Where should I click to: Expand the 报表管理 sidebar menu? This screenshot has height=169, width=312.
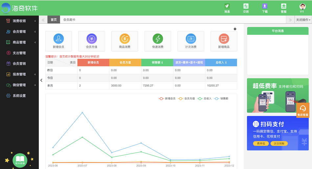click(x=19, y=74)
